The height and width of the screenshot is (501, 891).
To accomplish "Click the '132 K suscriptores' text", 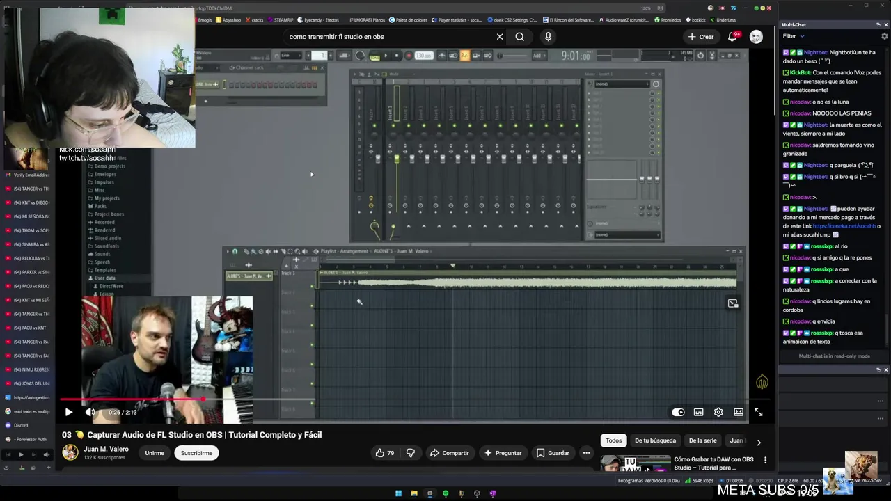I will (104, 458).
